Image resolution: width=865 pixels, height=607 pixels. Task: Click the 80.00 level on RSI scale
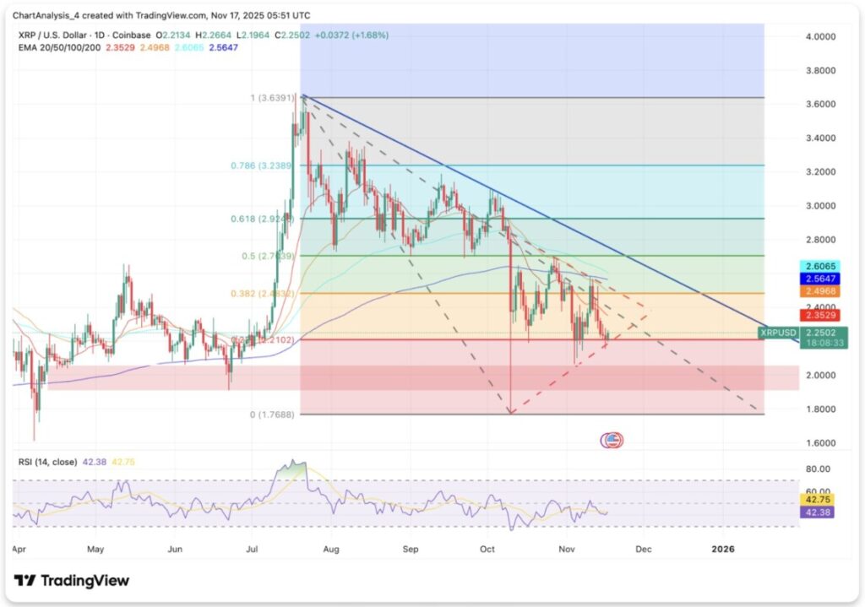click(x=817, y=469)
